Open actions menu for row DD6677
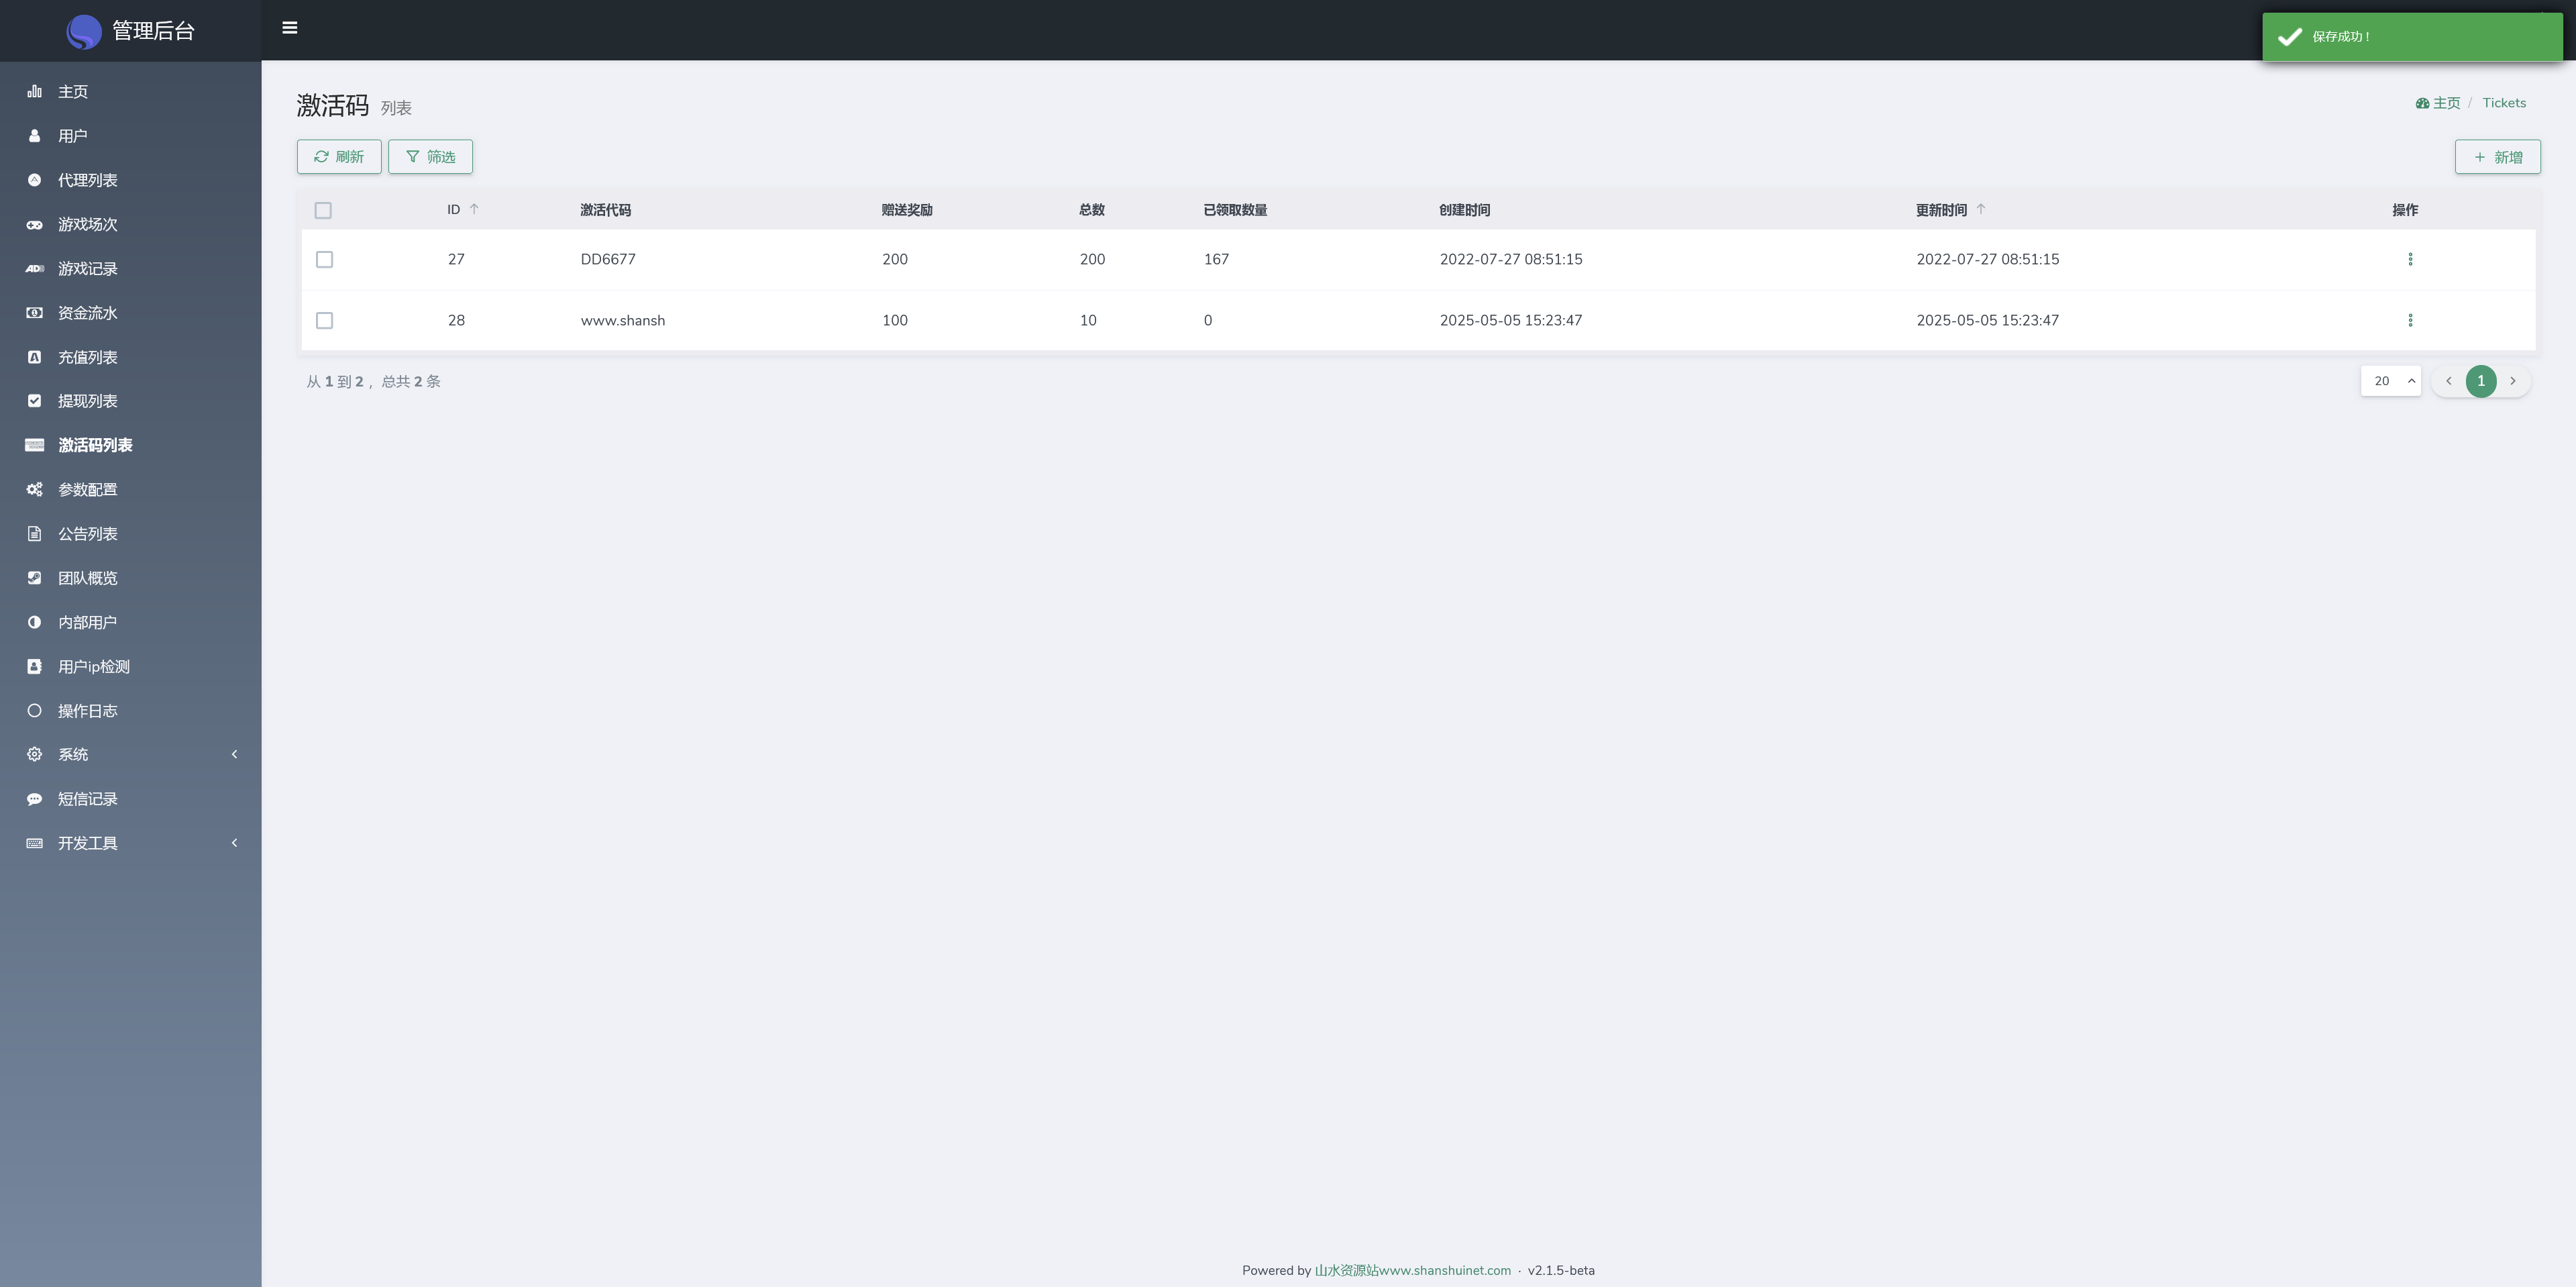This screenshot has width=2576, height=1287. (x=2410, y=259)
